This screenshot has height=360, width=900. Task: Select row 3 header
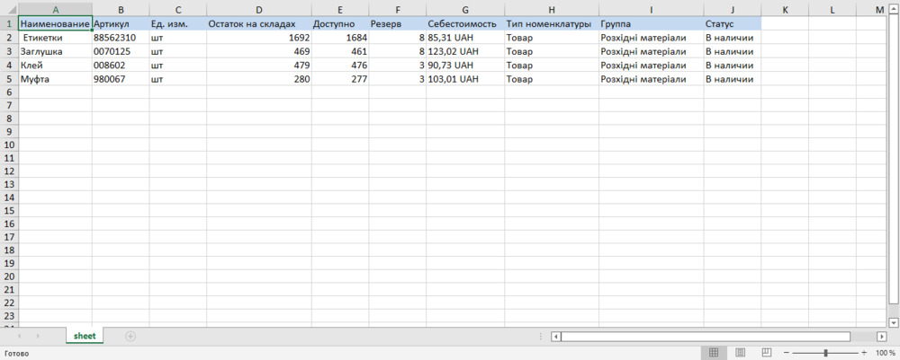click(9, 51)
